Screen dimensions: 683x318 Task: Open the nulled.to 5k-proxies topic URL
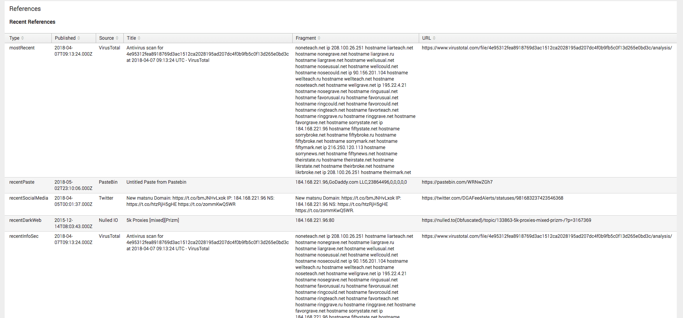point(506,220)
